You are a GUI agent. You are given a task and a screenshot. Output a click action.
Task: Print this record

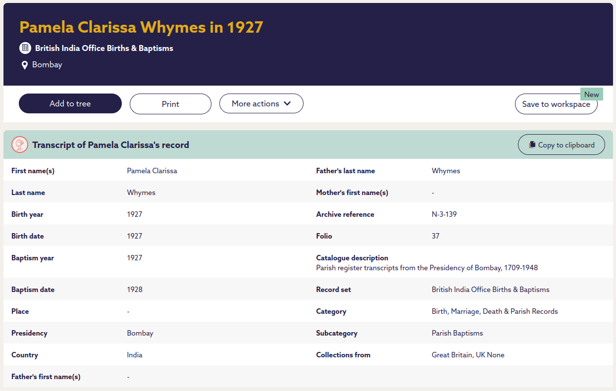(x=170, y=104)
